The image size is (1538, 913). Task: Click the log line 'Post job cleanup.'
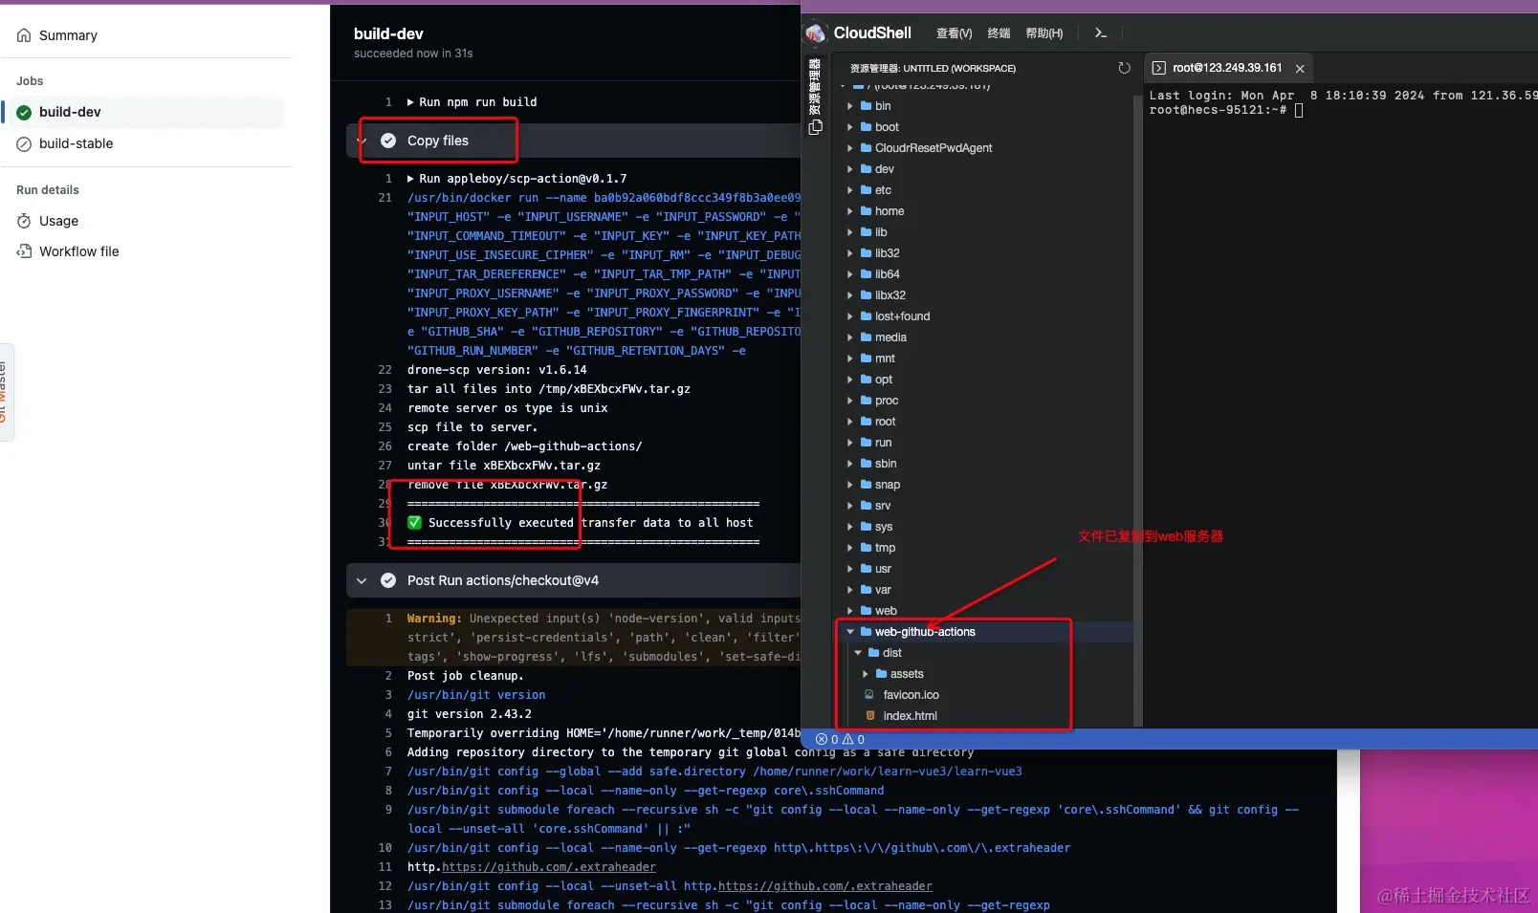pos(466,676)
